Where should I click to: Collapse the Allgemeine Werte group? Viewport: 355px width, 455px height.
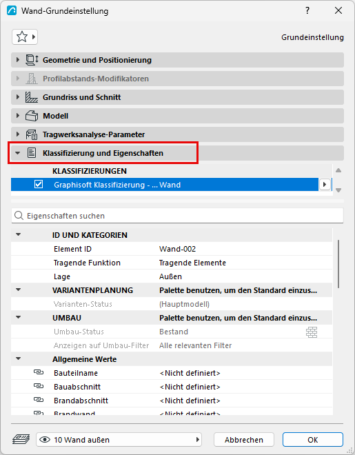[19, 358]
